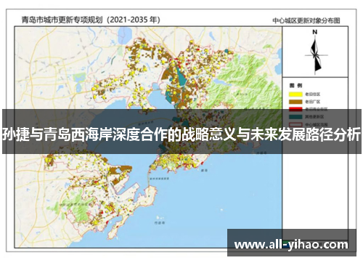Click the brown 老旧厂区 legend swatch
This screenshot has width=363, height=263.
pos(295,102)
